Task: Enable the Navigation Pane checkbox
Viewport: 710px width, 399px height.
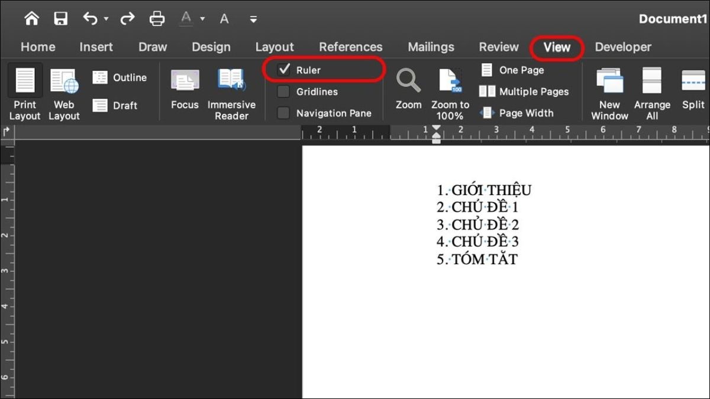Action: tap(284, 113)
